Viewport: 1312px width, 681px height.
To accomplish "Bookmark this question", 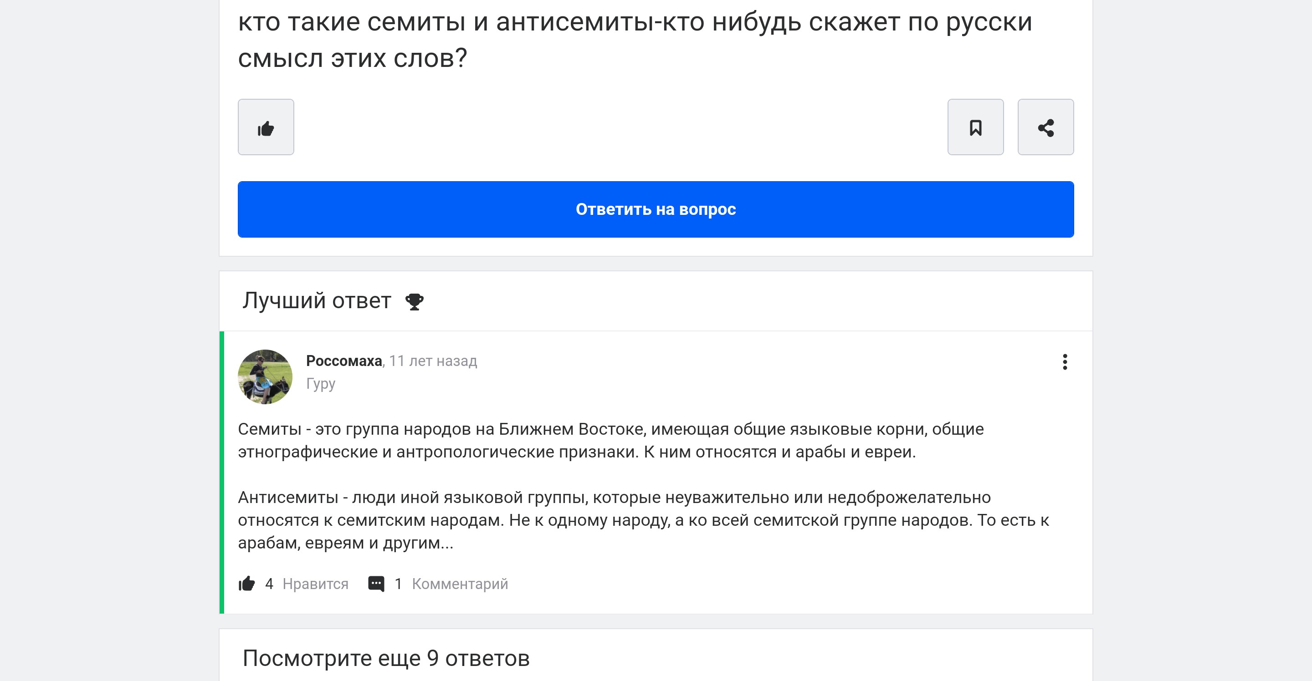I will [975, 127].
